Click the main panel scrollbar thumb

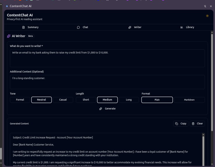(212, 82)
